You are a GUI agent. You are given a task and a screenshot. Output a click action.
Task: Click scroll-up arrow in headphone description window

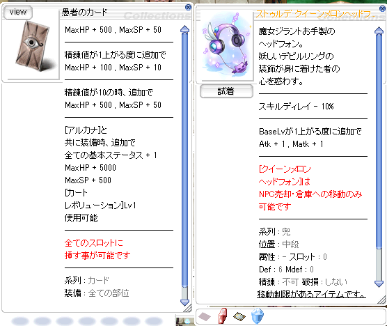coord(379,31)
